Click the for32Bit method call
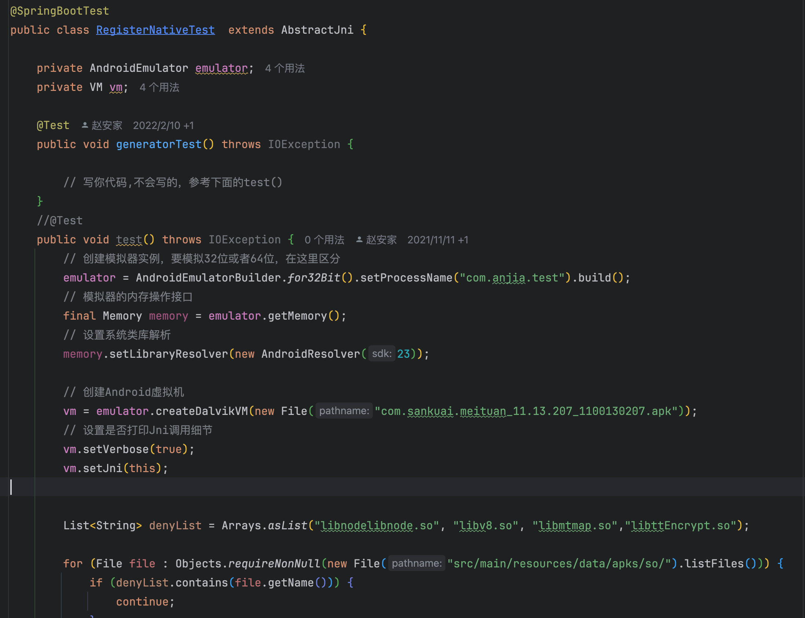Screen dimensions: 805x618 tap(314, 278)
